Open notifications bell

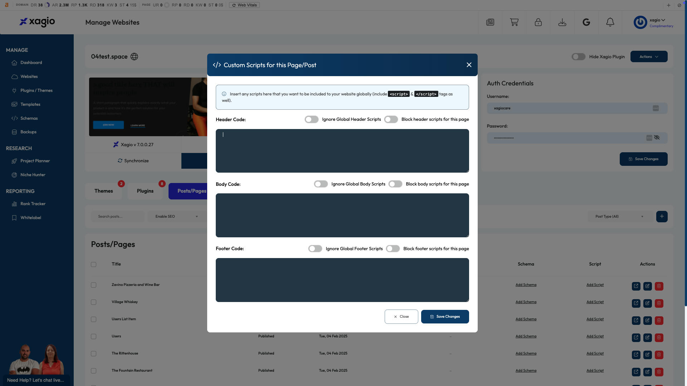pos(610,22)
